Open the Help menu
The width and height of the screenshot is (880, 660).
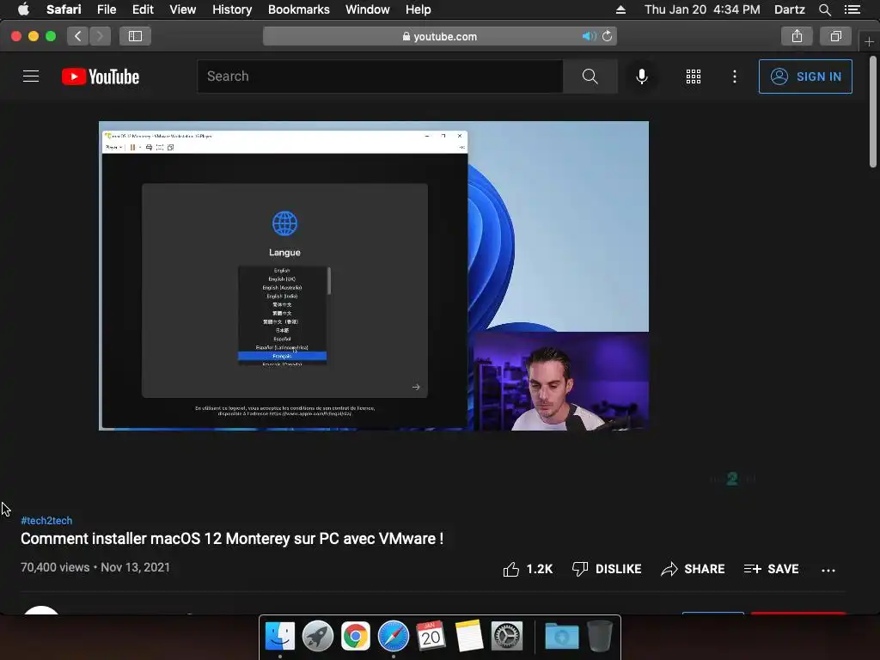tap(419, 9)
